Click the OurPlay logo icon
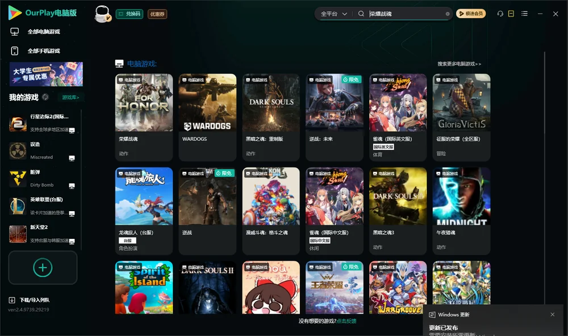This screenshot has width=568, height=336. click(x=15, y=13)
